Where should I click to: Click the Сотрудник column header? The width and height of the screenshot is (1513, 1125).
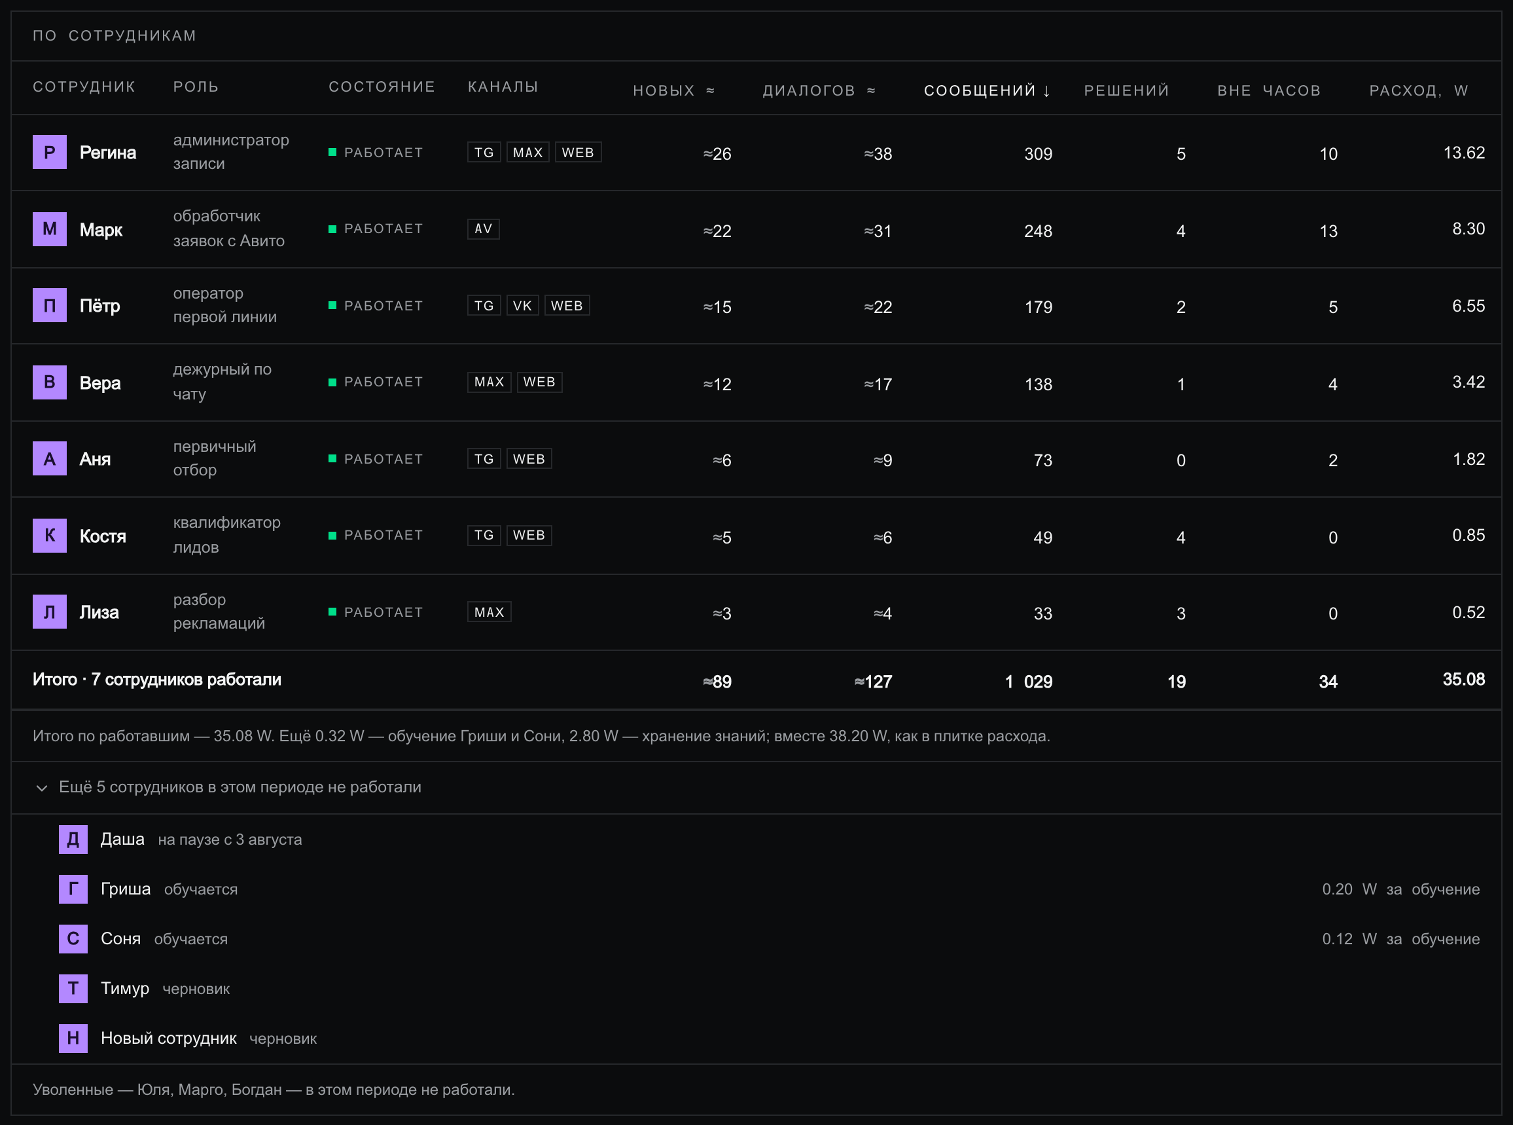84,86
